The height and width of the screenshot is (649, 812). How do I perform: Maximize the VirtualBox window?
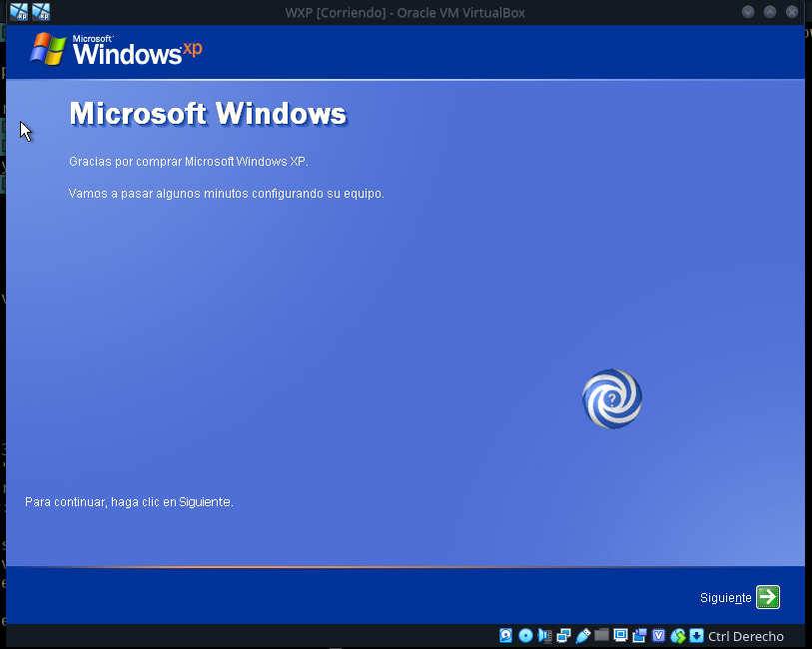coord(770,12)
